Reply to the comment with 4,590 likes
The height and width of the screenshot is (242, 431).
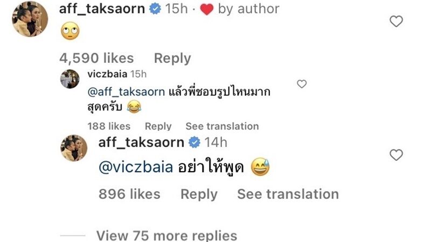(x=172, y=59)
